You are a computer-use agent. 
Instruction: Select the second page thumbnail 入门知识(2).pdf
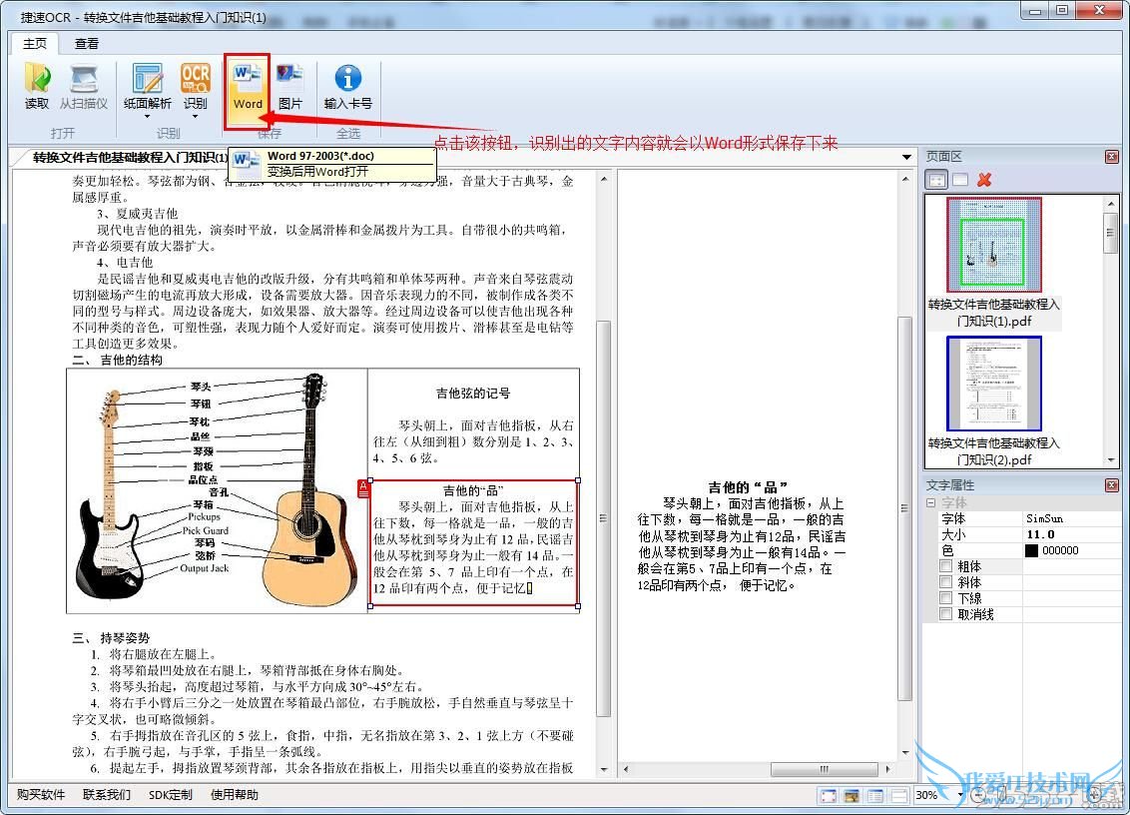[993, 385]
